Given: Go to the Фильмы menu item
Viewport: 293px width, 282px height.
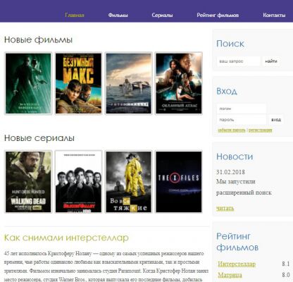Looking at the screenshot, I should click(x=118, y=15).
